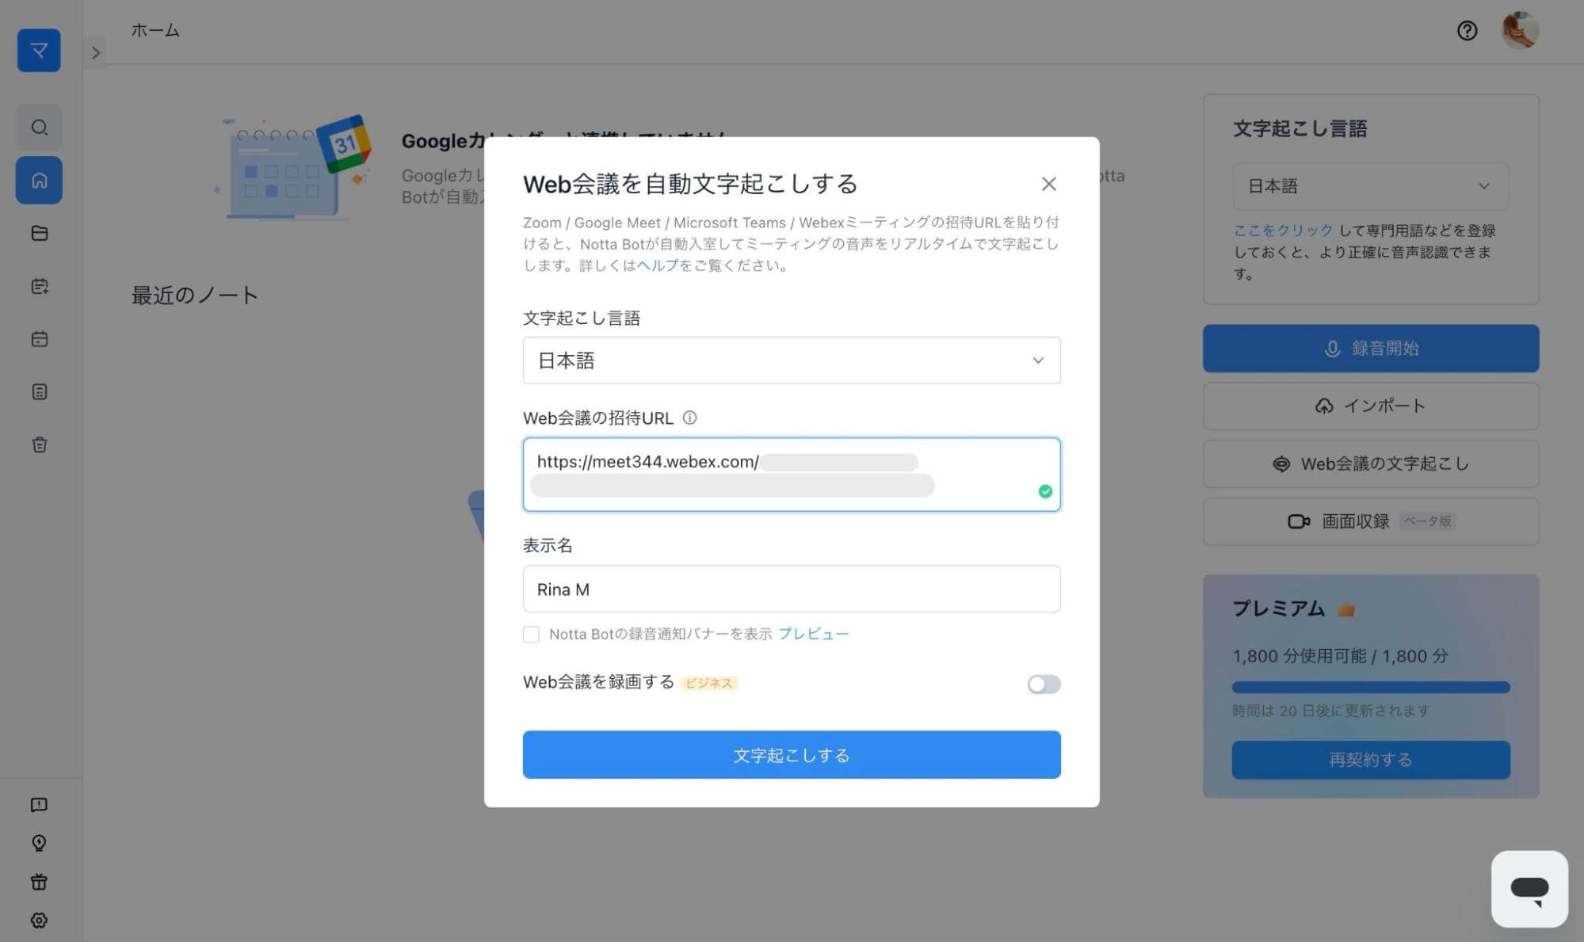The image size is (1584, 942).
Task: Enable Notta Bot録音通知バナーを表示 checkbox
Action: coord(532,632)
